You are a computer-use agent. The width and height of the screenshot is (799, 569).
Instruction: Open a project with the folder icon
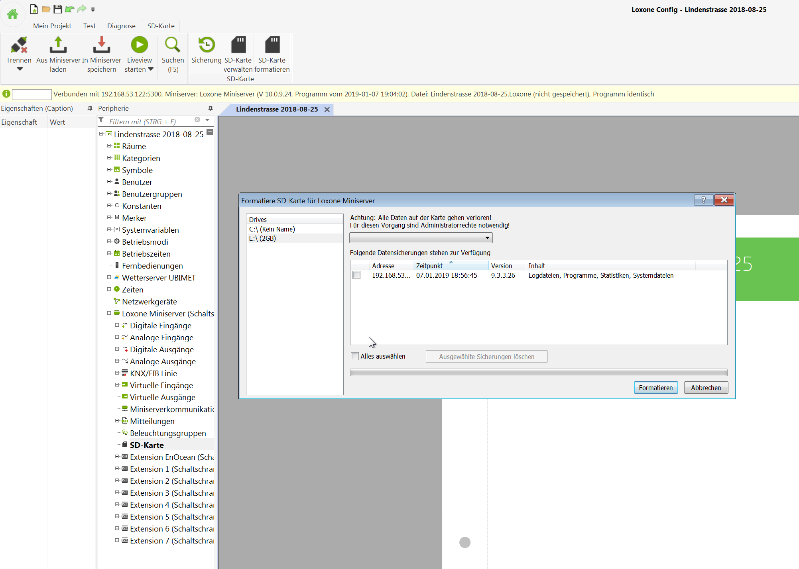coord(46,9)
